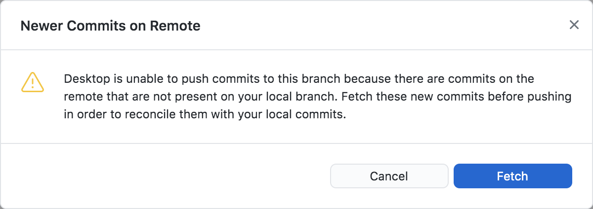Cancel the Newer Commits dialog

389,176
